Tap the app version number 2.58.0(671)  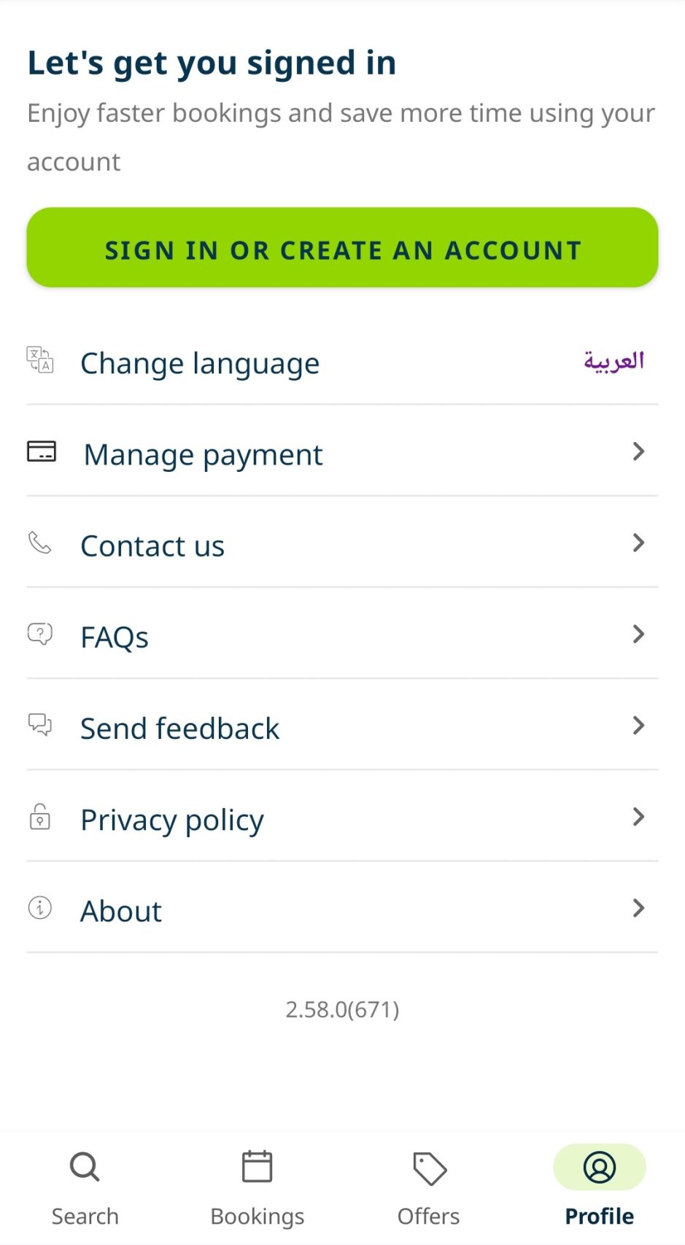(x=342, y=1009)
